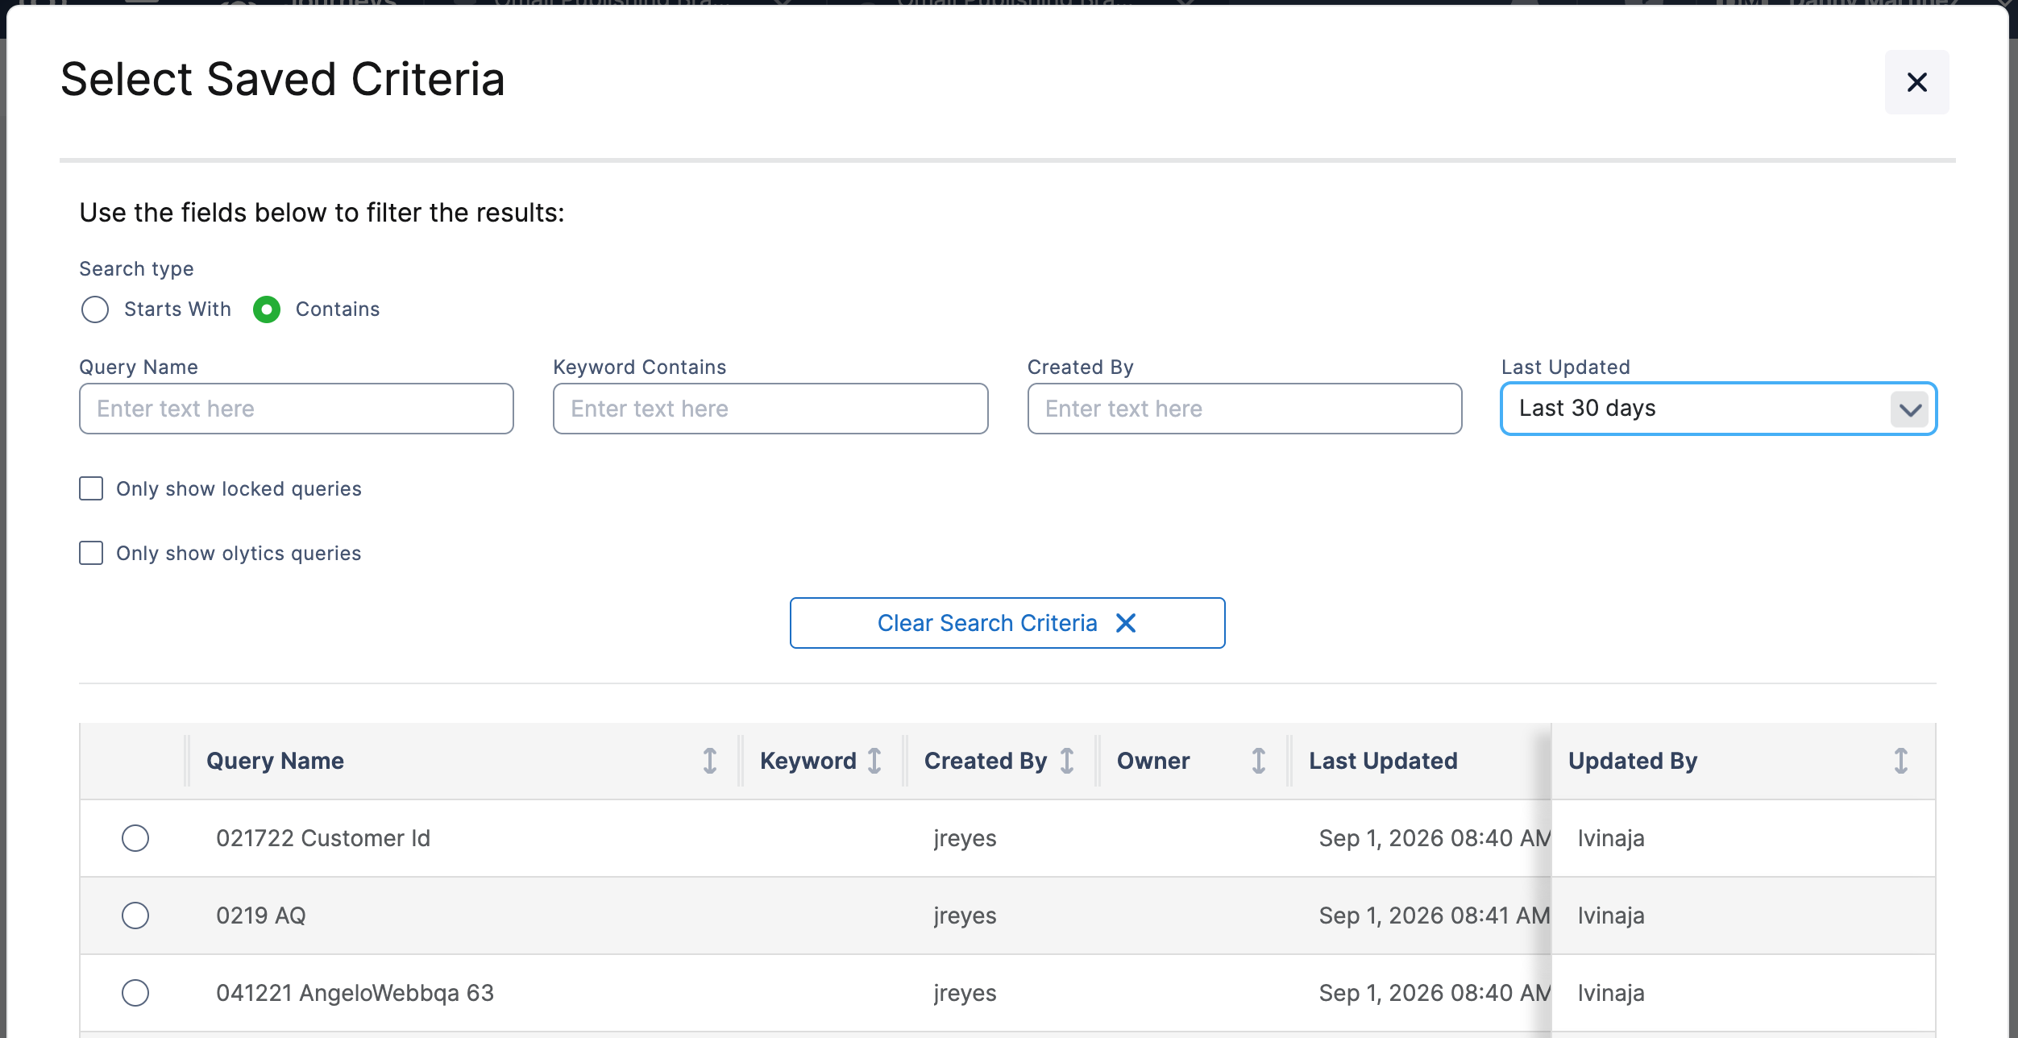Click jreyes in the 021722 Customer Id row
This screenshot has width=2018, height=1038.
coord(965,839)
